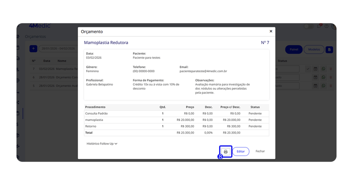The image size is (353, 185).
Task: Click the date range filter field
Action: 58,49
